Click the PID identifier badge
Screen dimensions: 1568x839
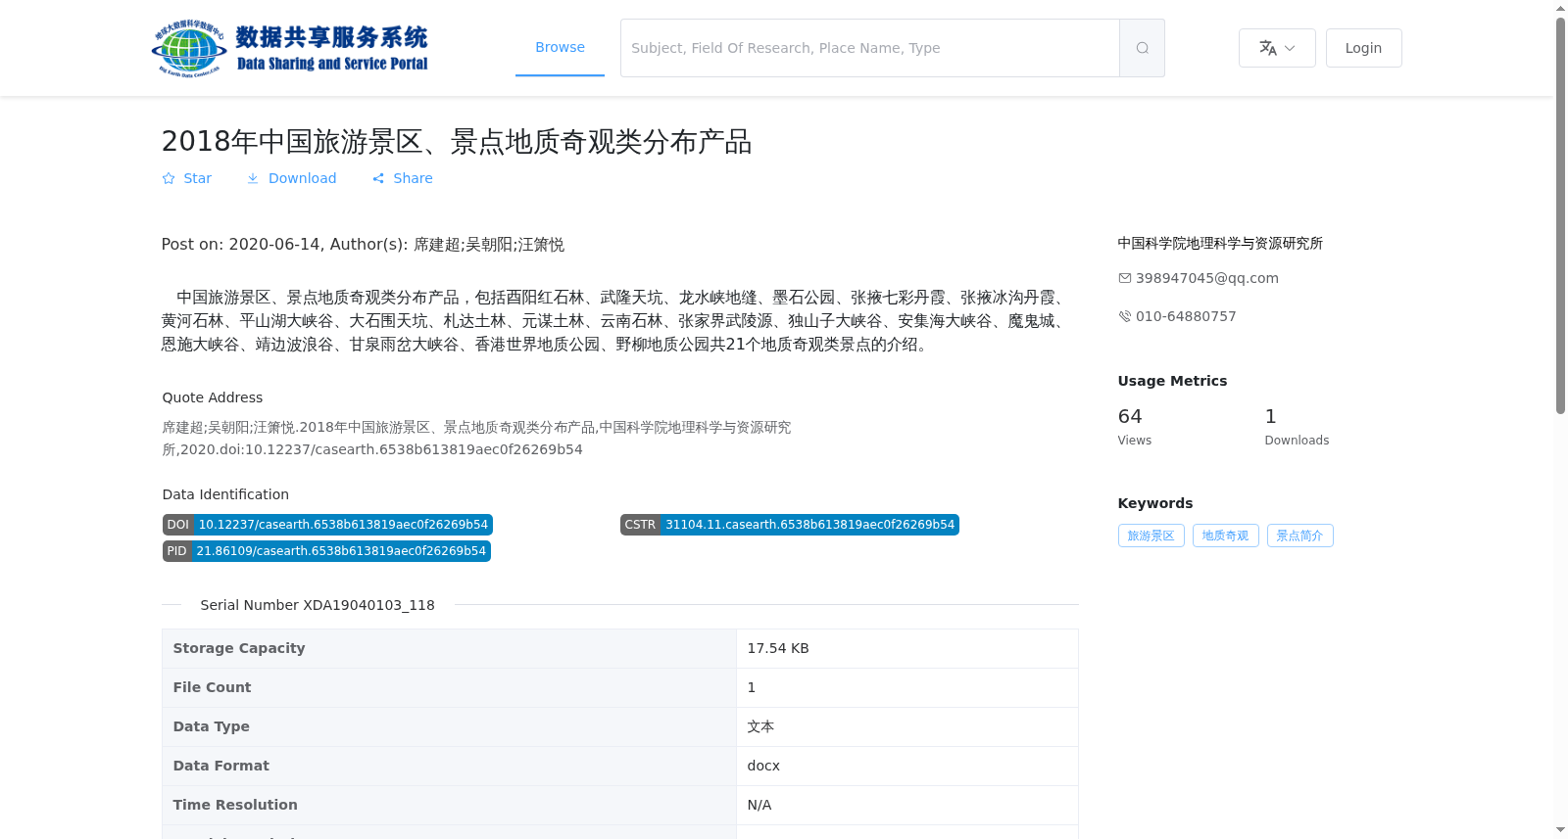326,551
